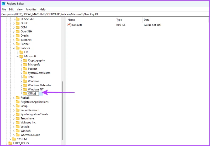This screenshot has width=210, height=146.
Task: Select the OpenSSH folder icon
Action: point(18,32)
